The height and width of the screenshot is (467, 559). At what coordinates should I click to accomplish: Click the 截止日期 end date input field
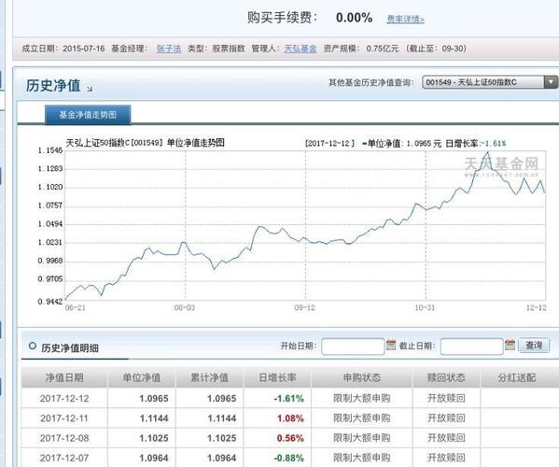471,347
